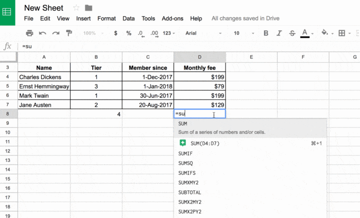Screen dimensions: 360x218
Task: Toggle Strikethrough formatting
Action: pyautogui.click(x=292, y=33)
